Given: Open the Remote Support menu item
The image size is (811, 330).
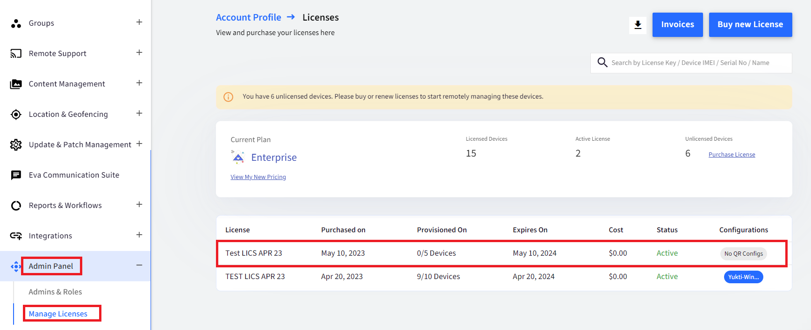Looking at the screenshot, I should [x=57, y=54].
